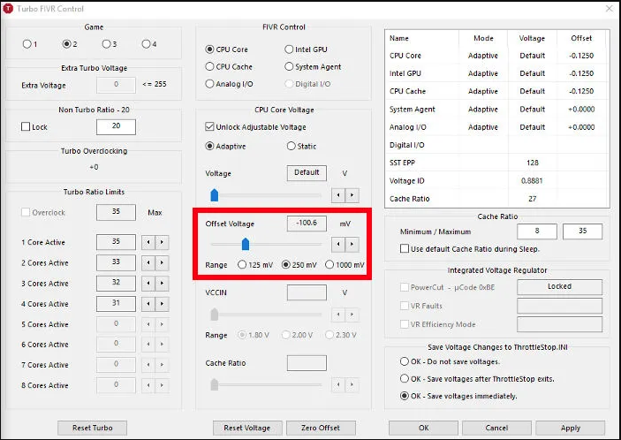Screen dimensions: 621x440
Task: Increase 3 Cores Active ratio with right arrow
Action: tap(162, 283)
